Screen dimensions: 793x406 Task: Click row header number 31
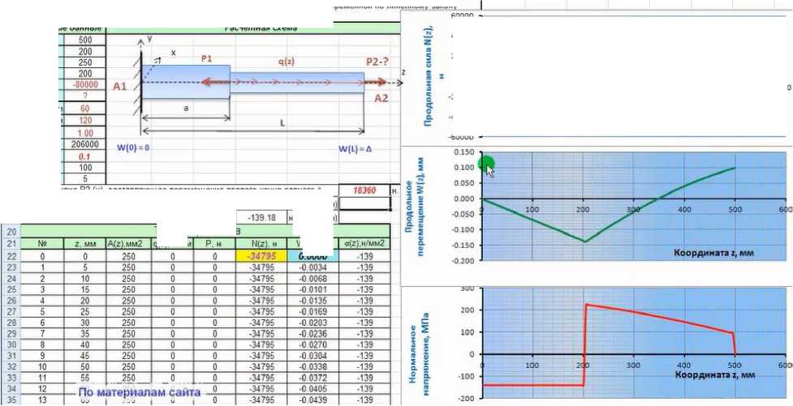pyautogui.click(x=10, y=356)
